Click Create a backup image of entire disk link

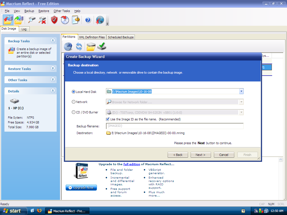pos(34,53)
